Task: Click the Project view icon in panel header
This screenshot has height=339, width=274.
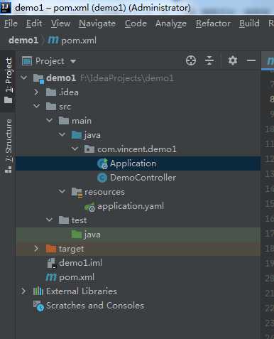Action: click(x=27, y=61)
